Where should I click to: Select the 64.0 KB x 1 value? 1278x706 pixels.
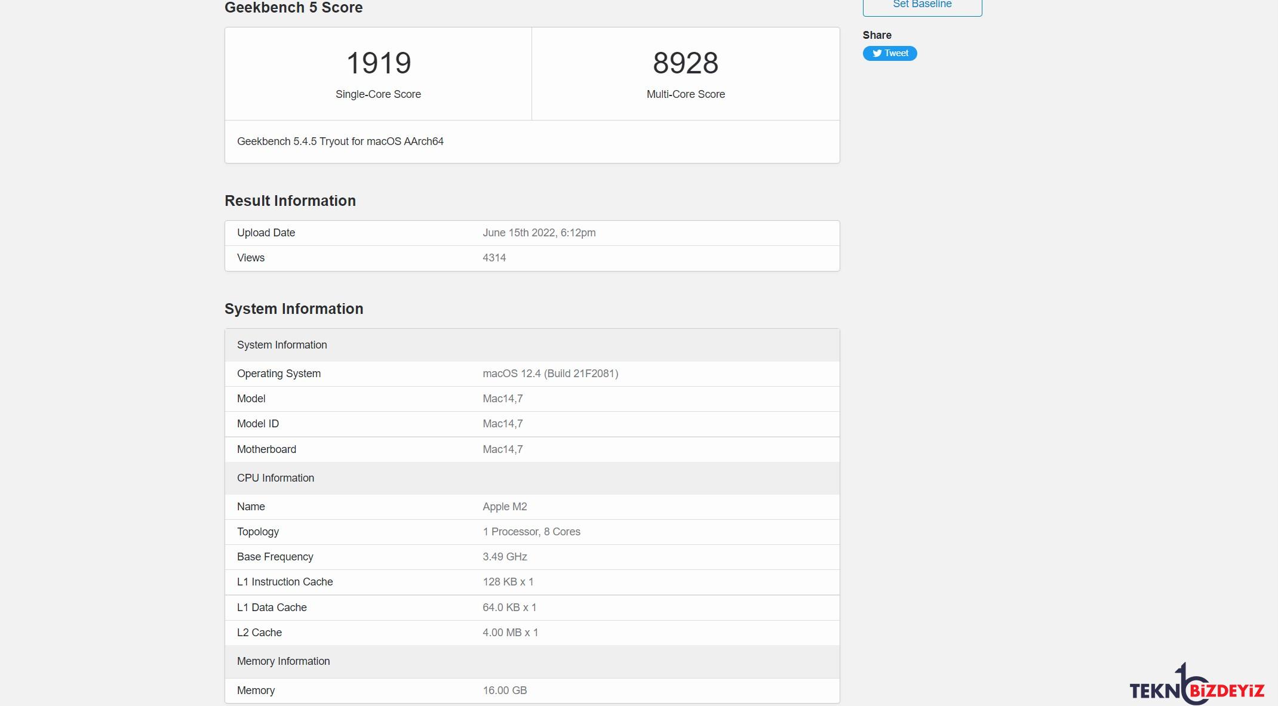pyautogui.click(x=509, y=608)
